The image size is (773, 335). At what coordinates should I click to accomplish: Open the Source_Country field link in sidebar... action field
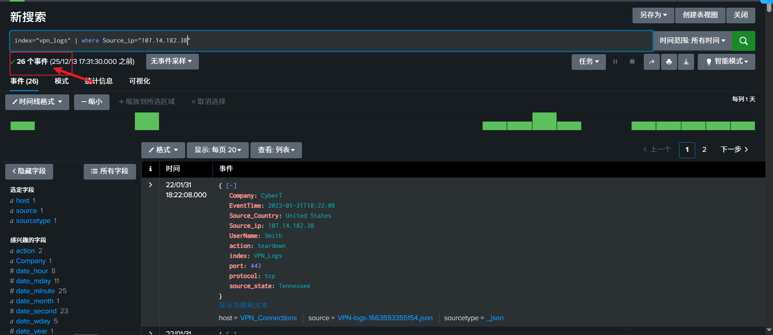[x=25, y=251]
